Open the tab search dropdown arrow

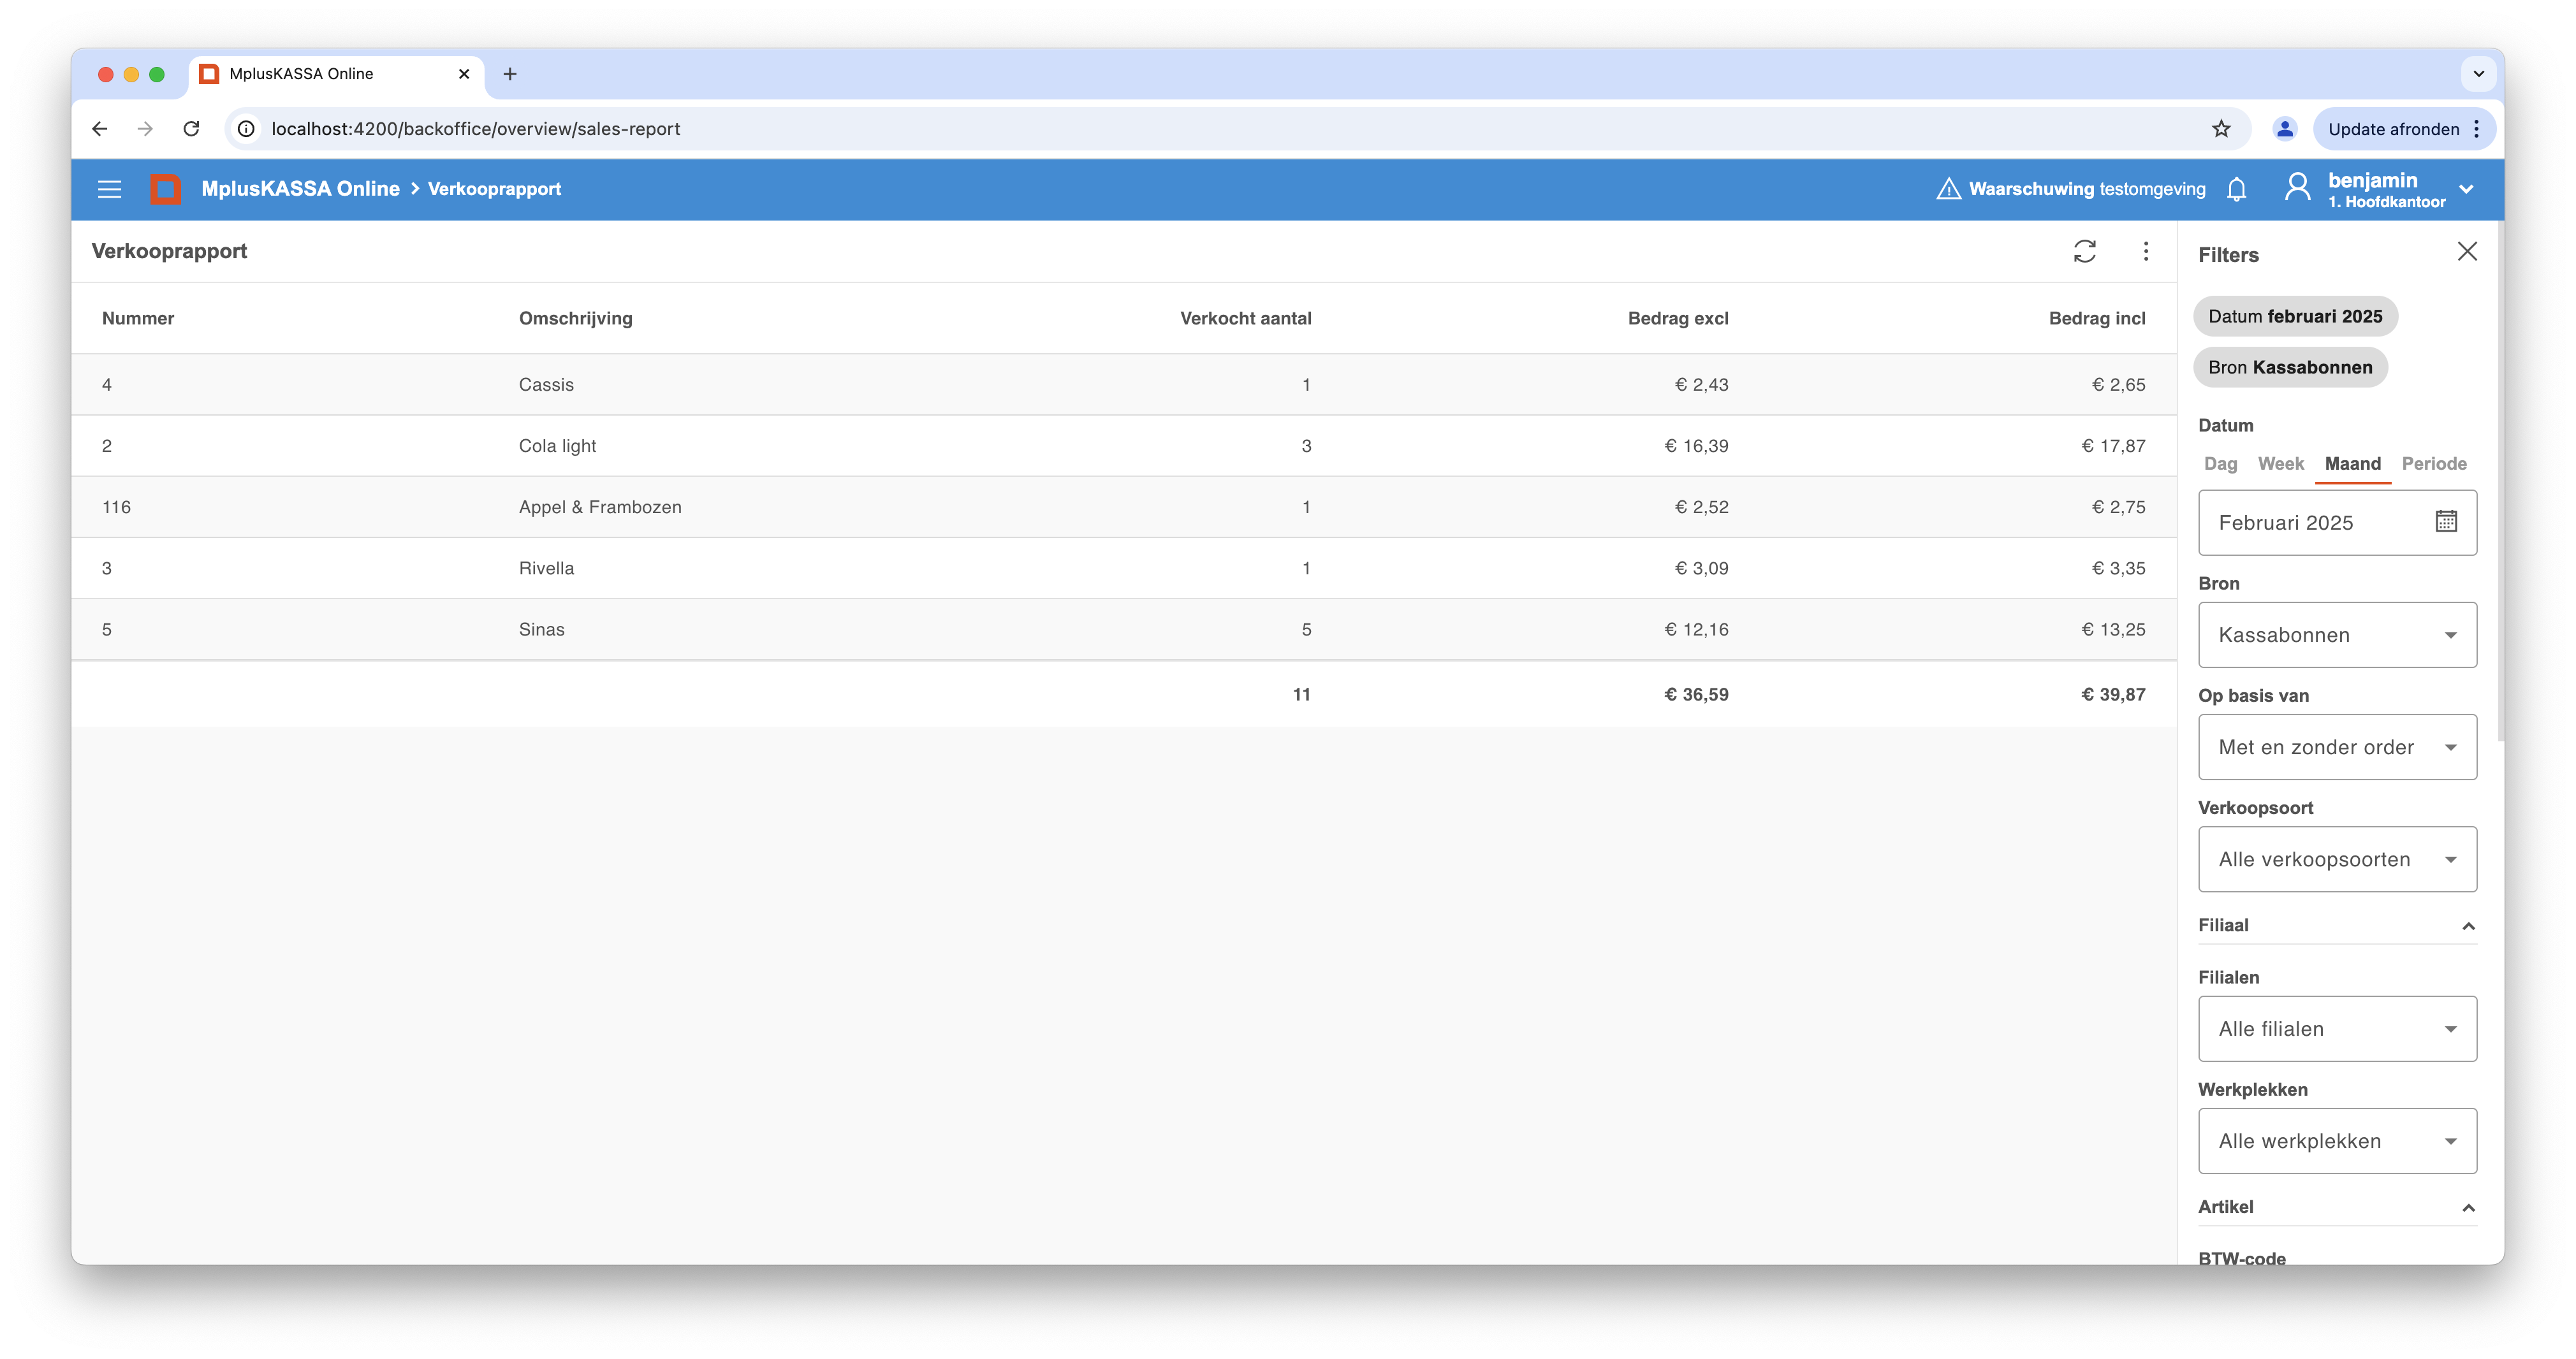pos(2478,74)
